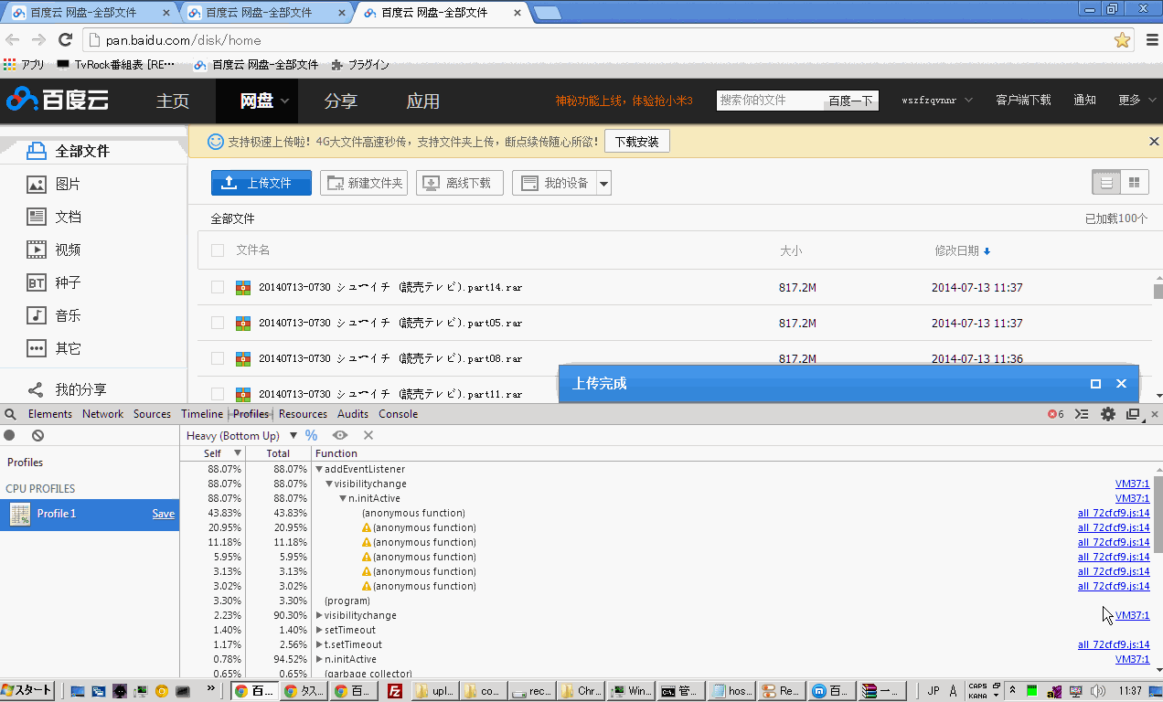Open the 其它 (others) category icon
The width and height of the screenshot is (1163, 702).
tap(37, 348)
